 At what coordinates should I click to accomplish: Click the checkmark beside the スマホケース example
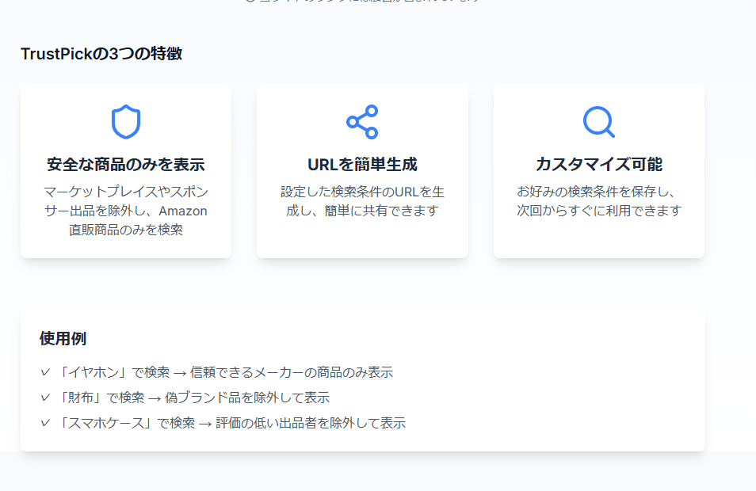45,423
